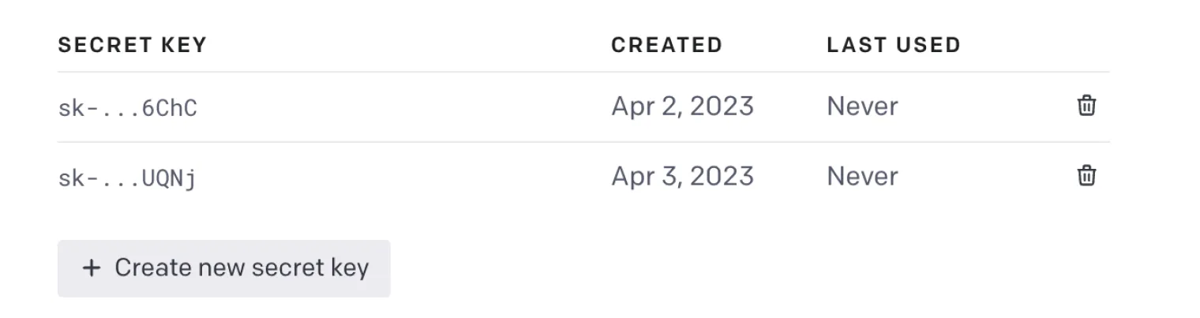This screenshot has height=318, width=1200.
Task: Delete the sk-...6ChC secret key
Action: coord(1086,106)
